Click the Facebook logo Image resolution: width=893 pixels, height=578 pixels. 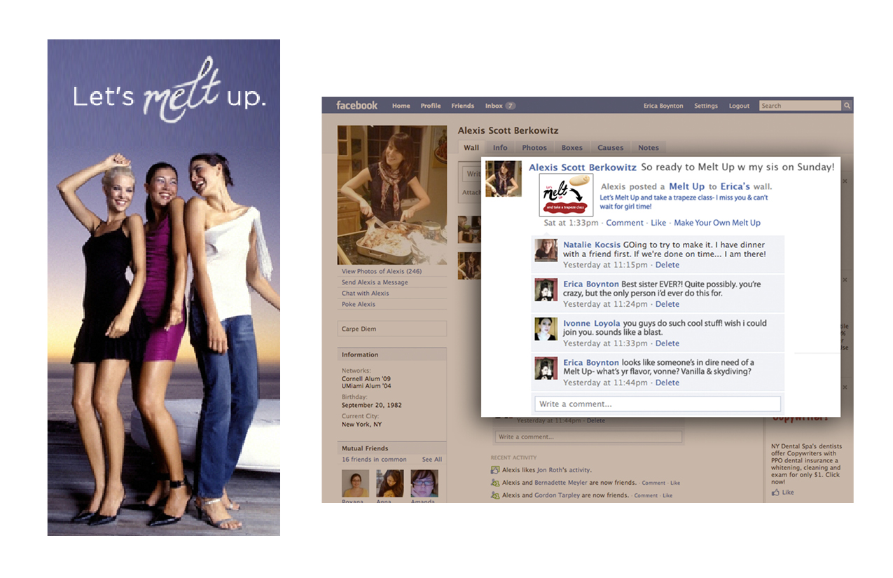tap(356, 106)
